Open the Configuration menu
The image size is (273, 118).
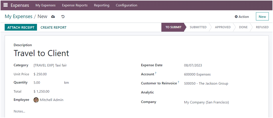tap(126, 5)
